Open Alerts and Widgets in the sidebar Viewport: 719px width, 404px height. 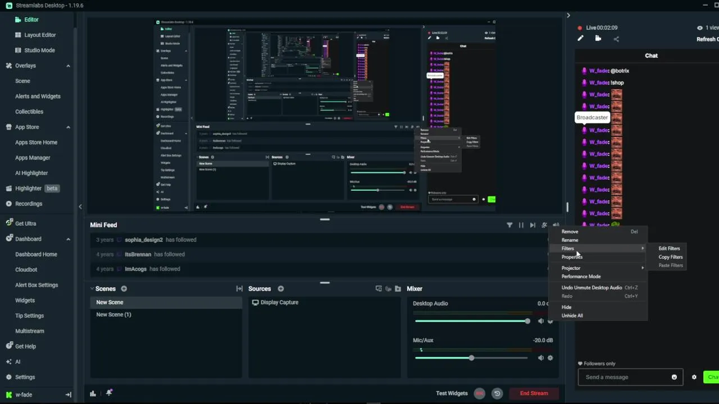(38, 96)
